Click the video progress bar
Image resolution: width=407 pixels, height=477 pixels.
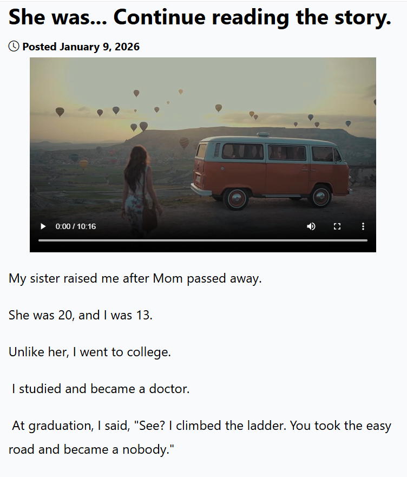pos(202,240)
